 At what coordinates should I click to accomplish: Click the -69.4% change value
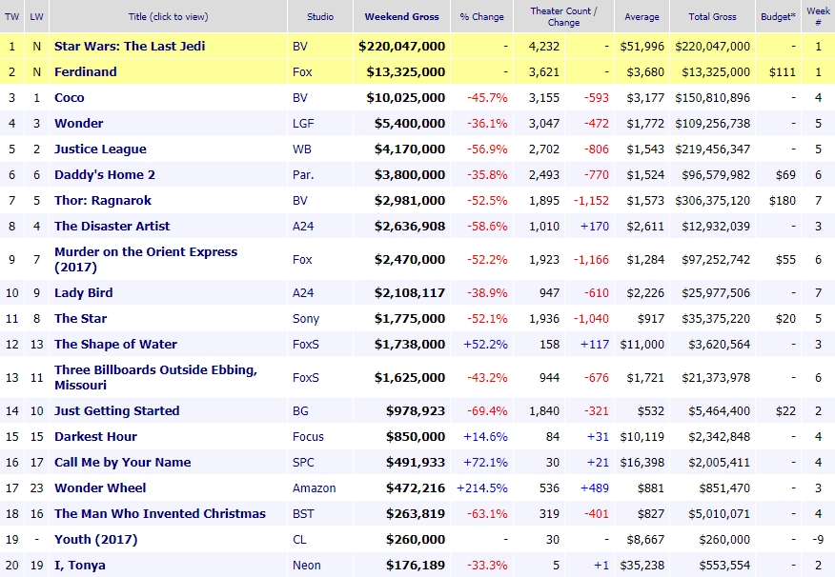pos(487,411)
